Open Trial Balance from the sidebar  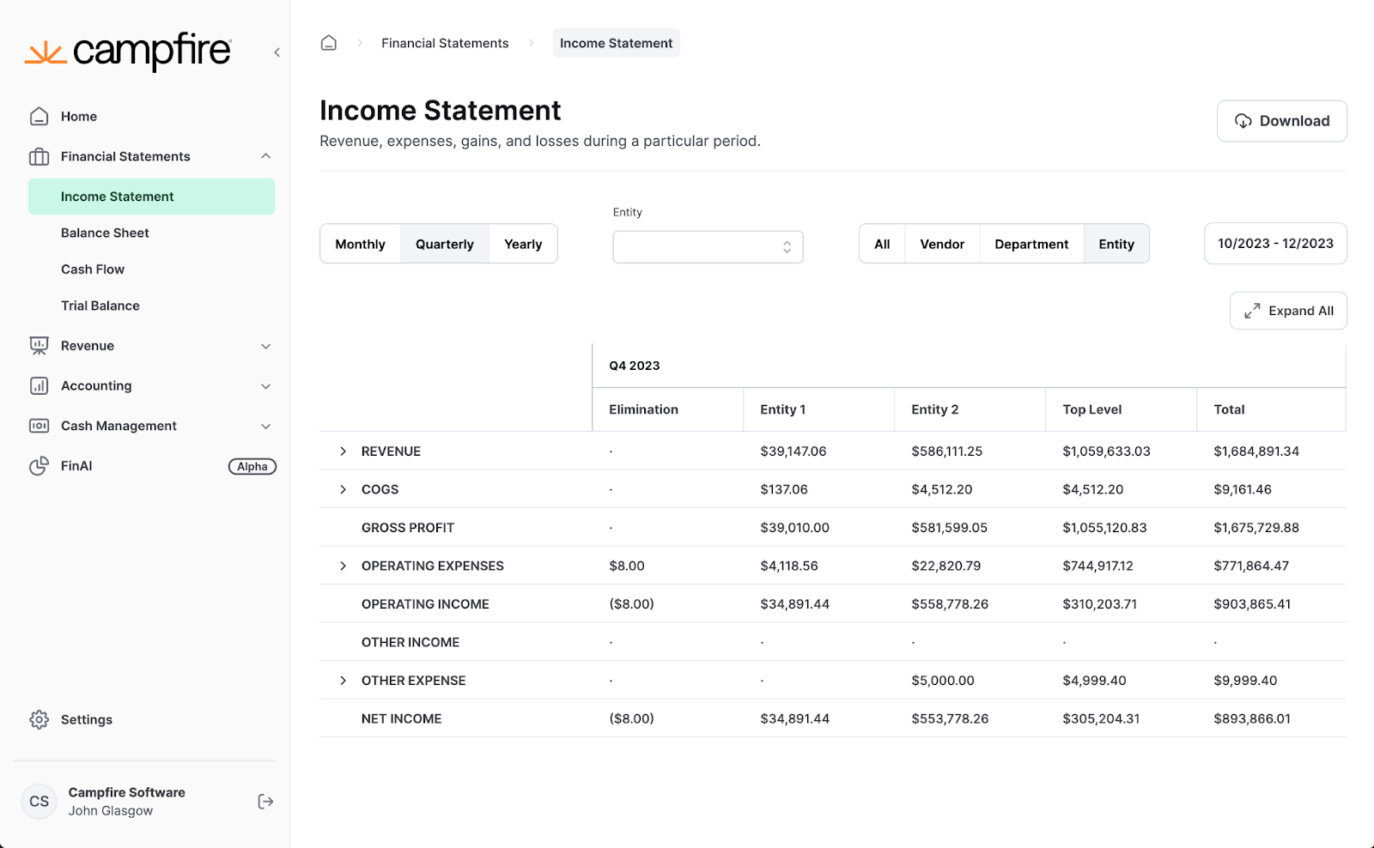pyautogui.click(x=100, y=306)
